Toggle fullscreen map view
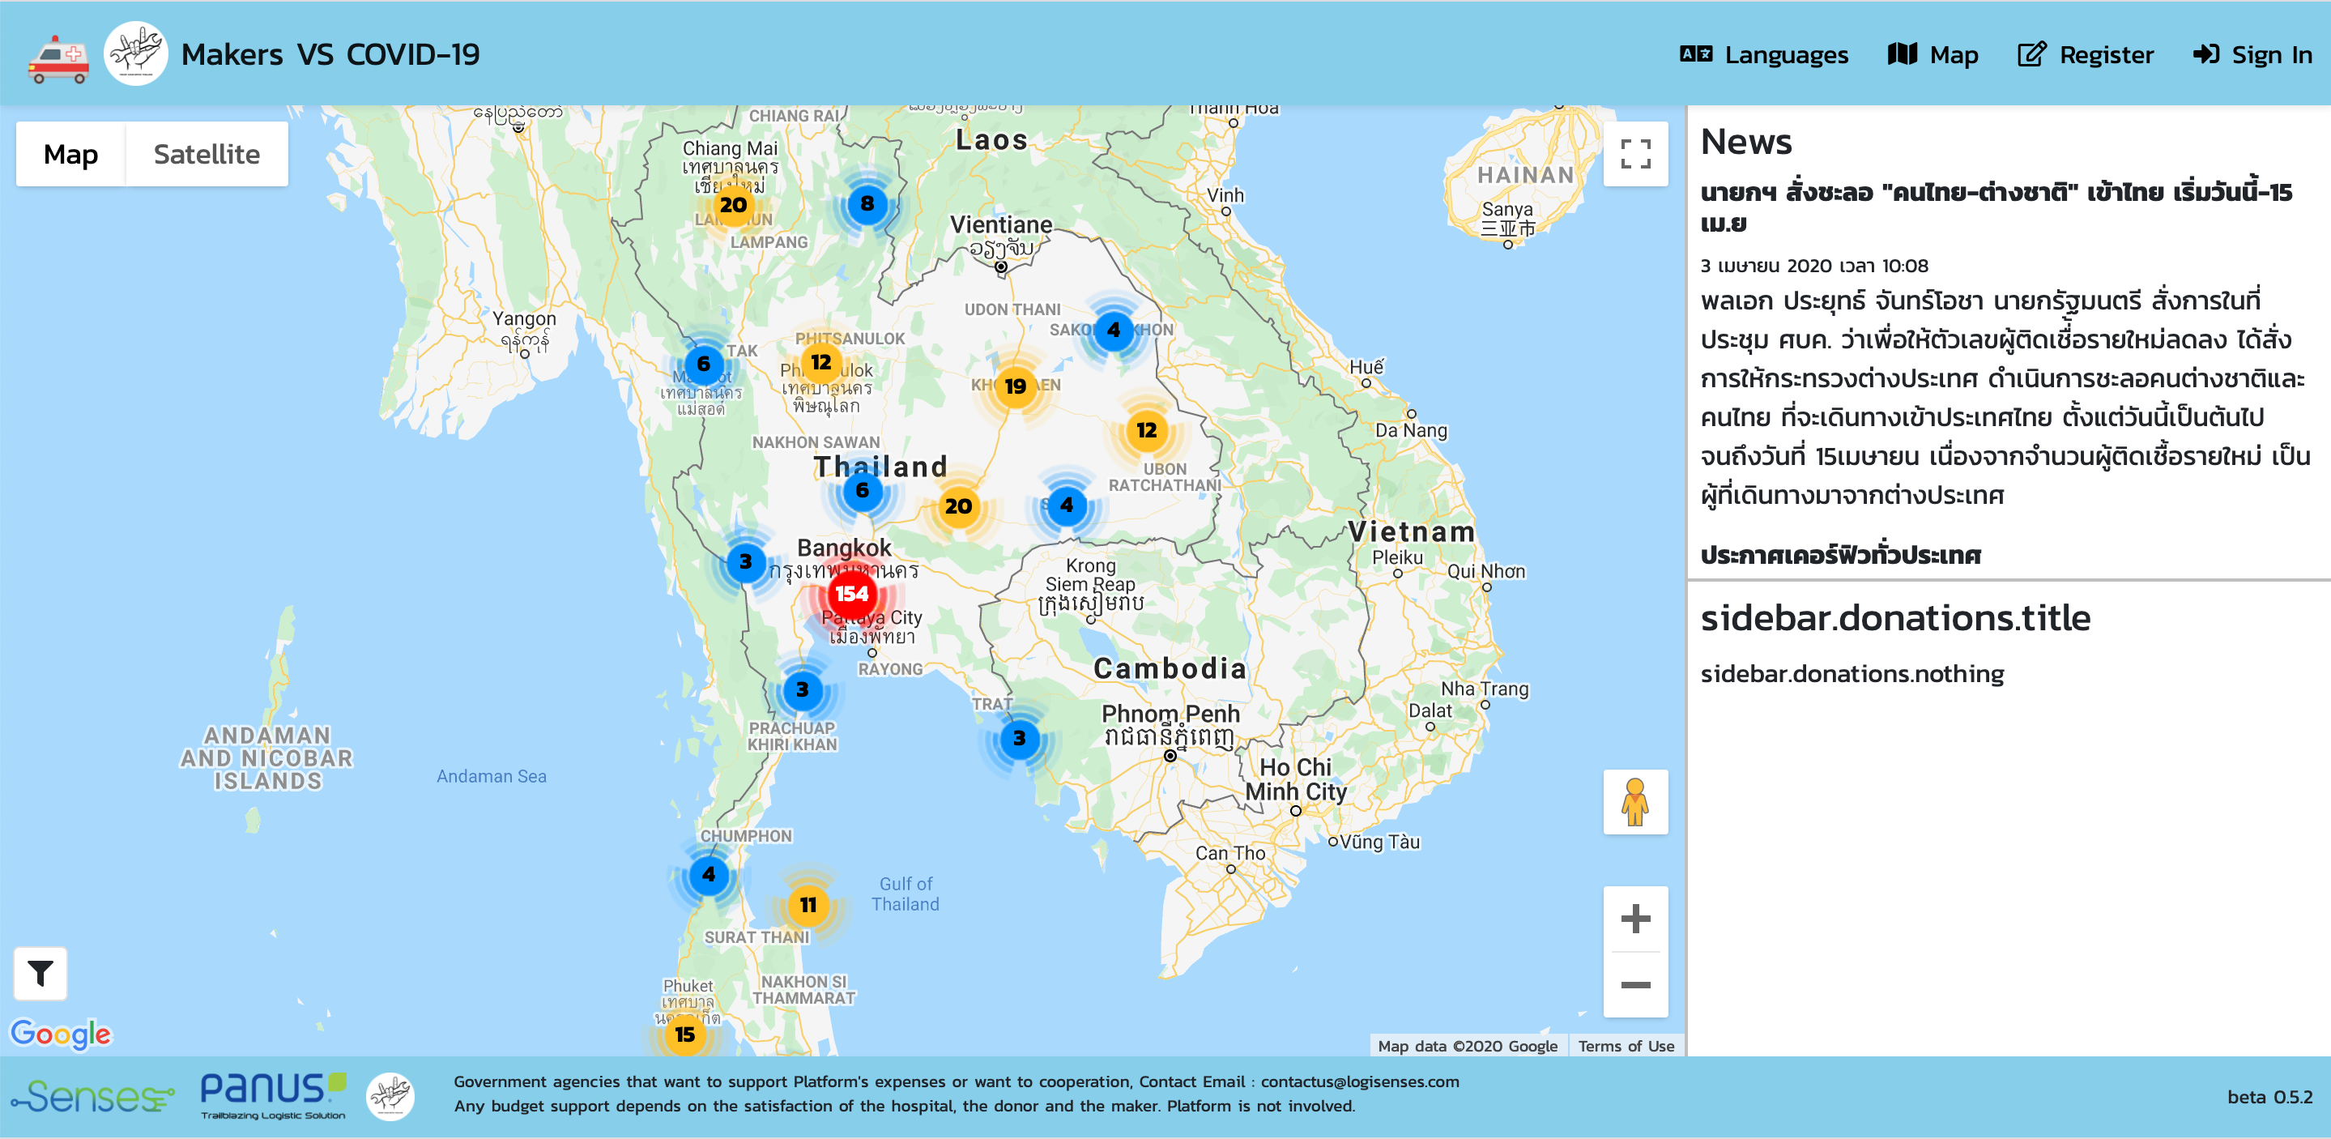The image size is (2331, 1139). [1634, 154]
